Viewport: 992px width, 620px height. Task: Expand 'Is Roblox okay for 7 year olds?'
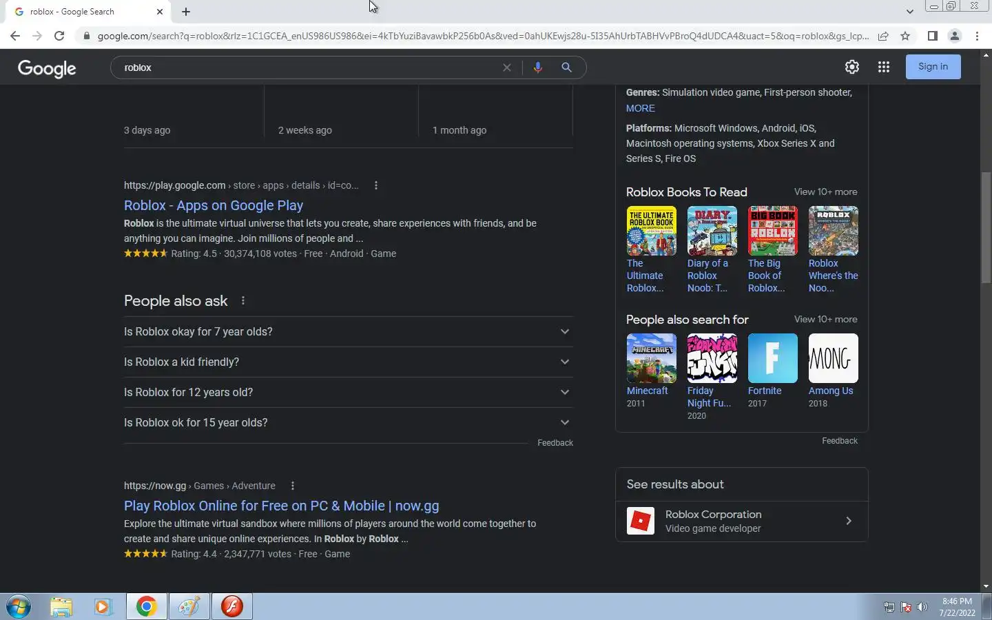(348, 331)
